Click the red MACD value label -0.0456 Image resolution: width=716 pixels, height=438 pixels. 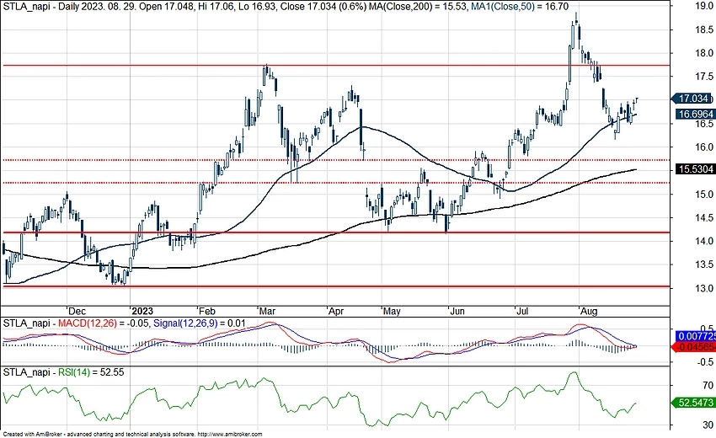click(693, 347)
